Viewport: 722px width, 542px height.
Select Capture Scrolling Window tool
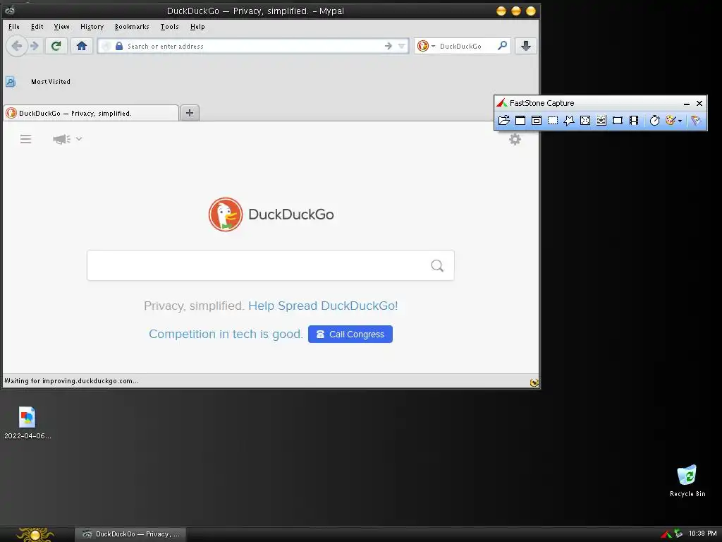(601, 120)
